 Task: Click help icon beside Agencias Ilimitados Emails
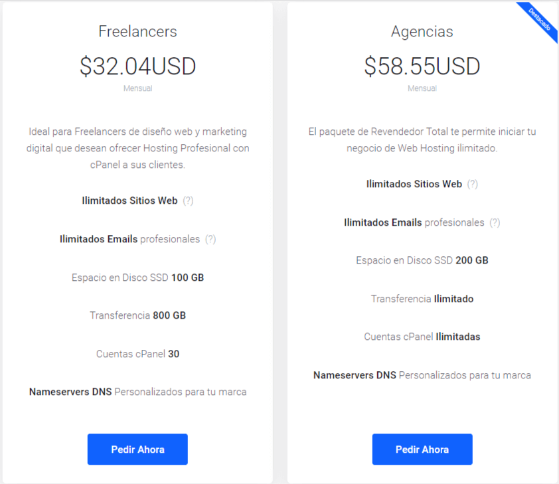coord(495,222)
